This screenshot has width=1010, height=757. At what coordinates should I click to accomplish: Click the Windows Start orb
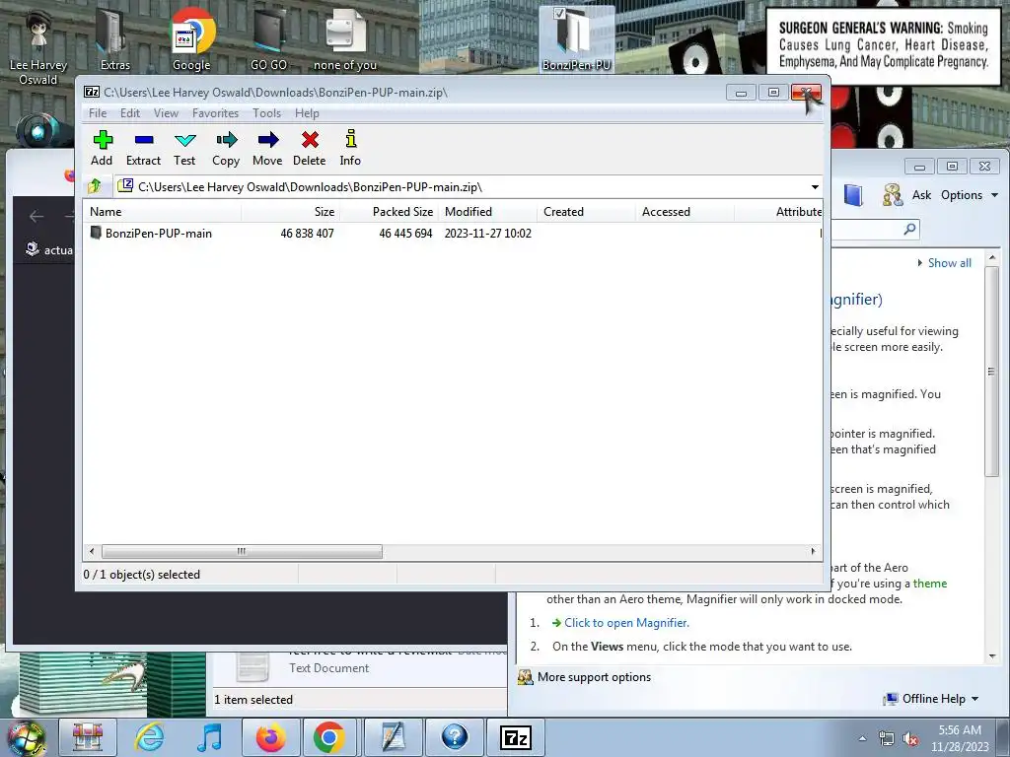tap(25, 737)
